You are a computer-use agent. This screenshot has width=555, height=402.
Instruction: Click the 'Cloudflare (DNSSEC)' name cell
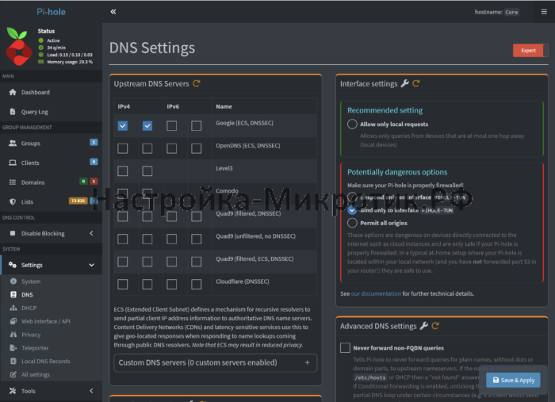(243, 281)
